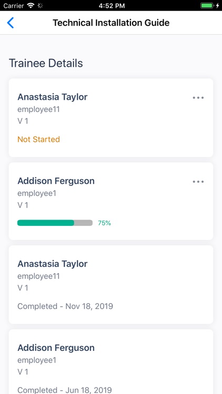Click the 75% progress percentage label
This screenshot has height=394, width=222.
click(x=105, y=223)
